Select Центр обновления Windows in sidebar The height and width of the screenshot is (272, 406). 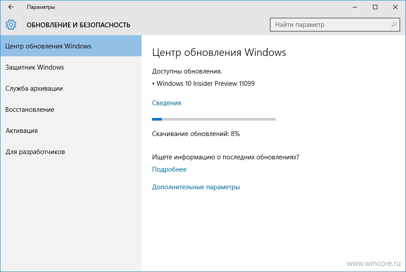pyautogui.click(x=71, y=46)
